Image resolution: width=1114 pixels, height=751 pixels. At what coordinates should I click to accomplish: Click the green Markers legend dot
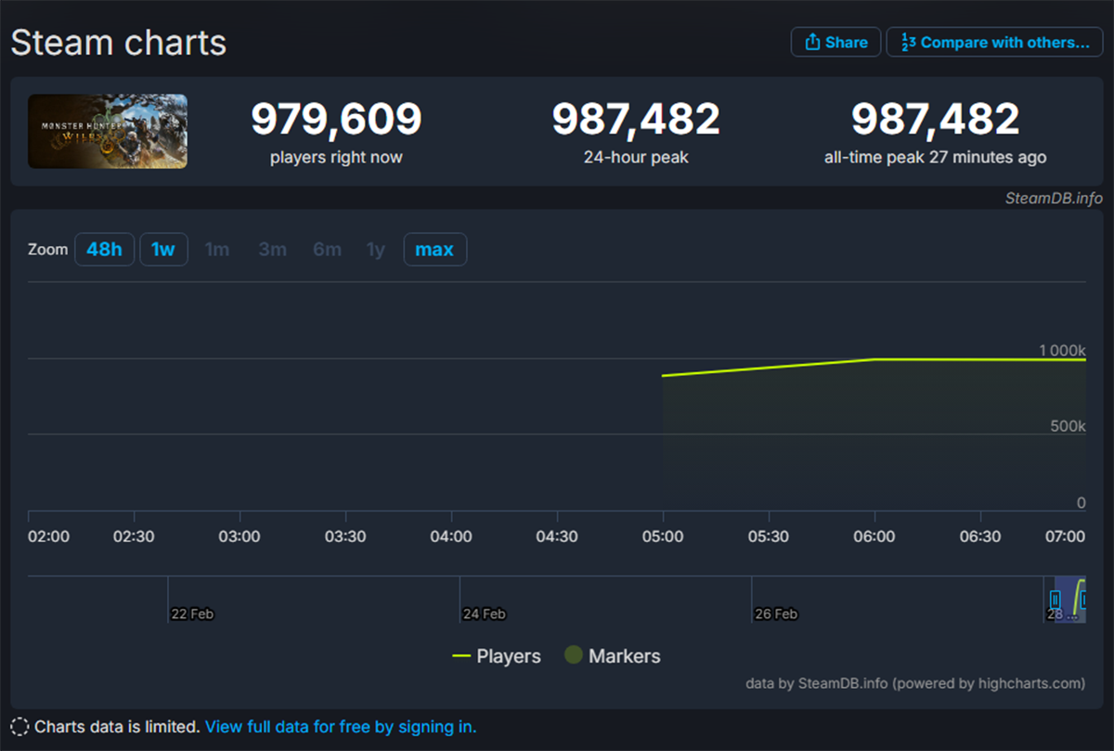point(573,655)
